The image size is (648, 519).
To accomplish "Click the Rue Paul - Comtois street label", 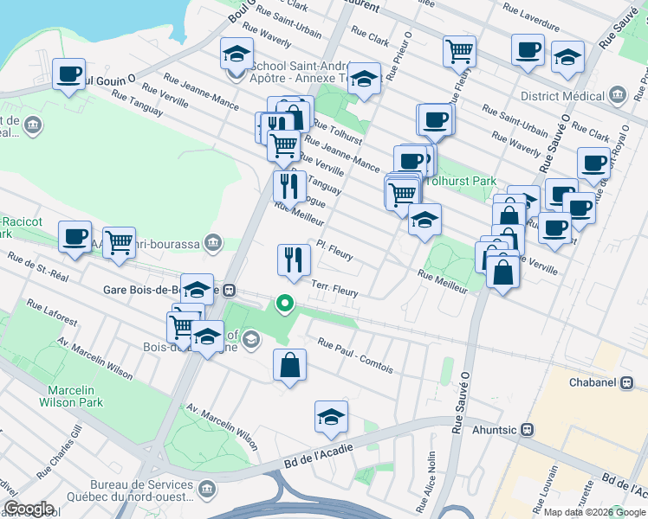I will 355,356.
